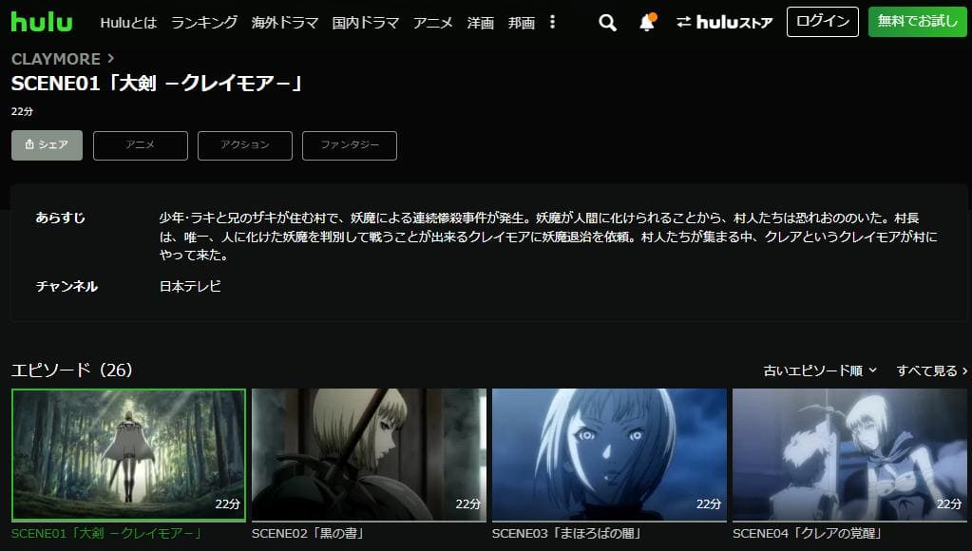972x551 pixels.
Task: Play the SCENE03「まほろばの闇」thumbnail
Action: [x=608, y=451]
